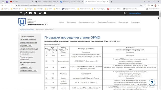Click the История олимпиады breadcrumb
The image size is (161, 90).
tap(27, 30)
